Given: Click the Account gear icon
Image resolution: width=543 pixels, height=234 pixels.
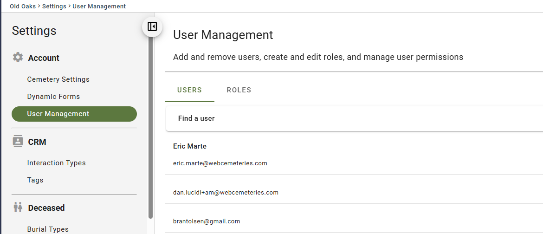Looking at the screenshot, I should [x=18, y=57].
